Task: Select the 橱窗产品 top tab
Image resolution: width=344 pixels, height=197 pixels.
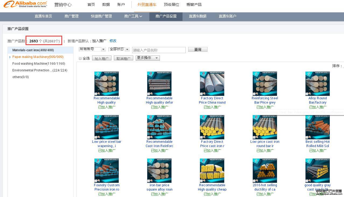Action: pos(194,5)
